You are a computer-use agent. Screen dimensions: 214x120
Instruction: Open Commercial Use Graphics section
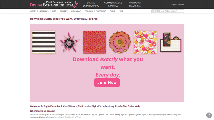point(113,4)
